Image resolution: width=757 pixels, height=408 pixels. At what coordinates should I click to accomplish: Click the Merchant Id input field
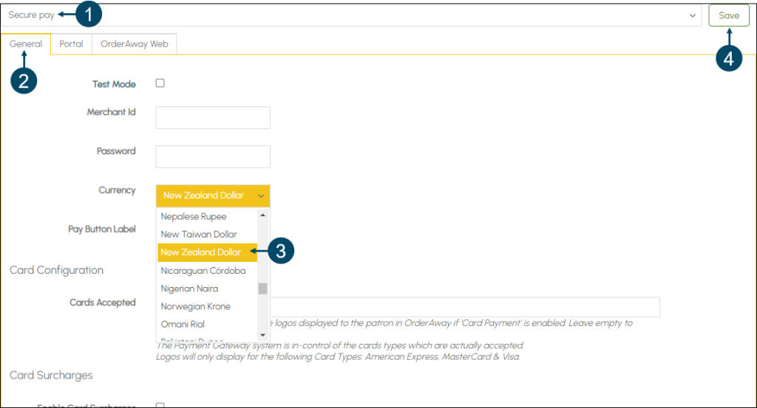213,117
